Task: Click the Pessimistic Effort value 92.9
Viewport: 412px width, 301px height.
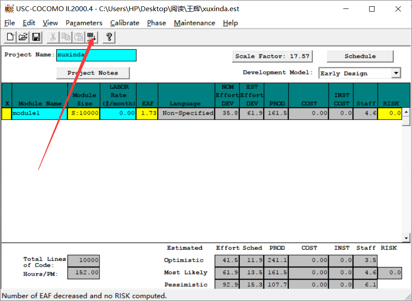Action: [227, 284]
